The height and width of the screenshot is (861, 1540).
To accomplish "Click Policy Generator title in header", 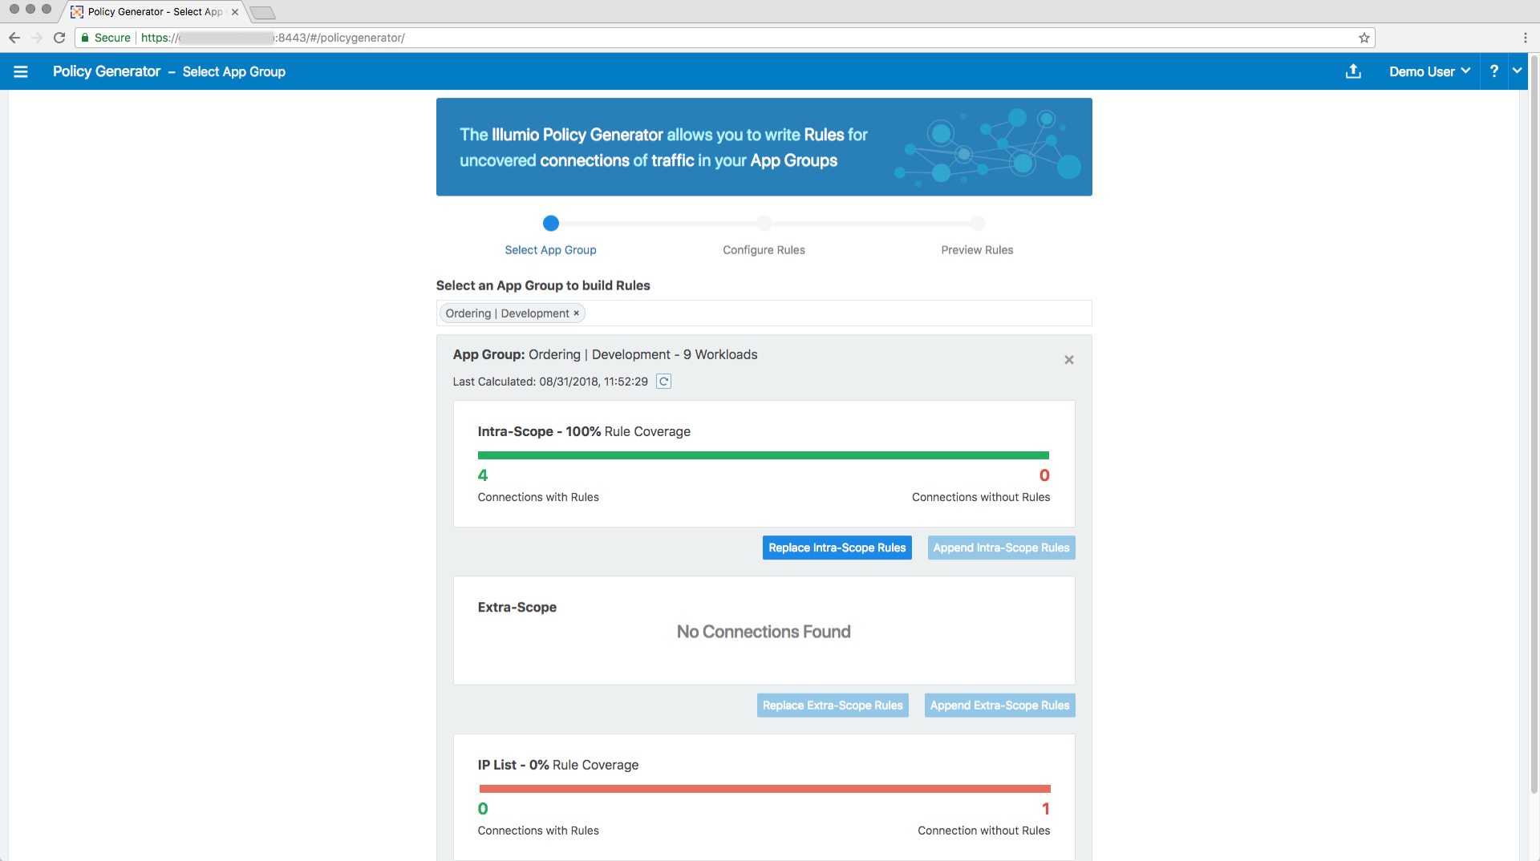I will point(107,71).
